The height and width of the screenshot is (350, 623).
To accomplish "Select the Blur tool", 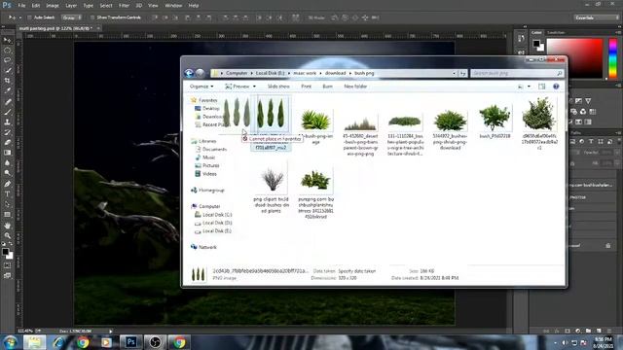I will tap(7, 163).
